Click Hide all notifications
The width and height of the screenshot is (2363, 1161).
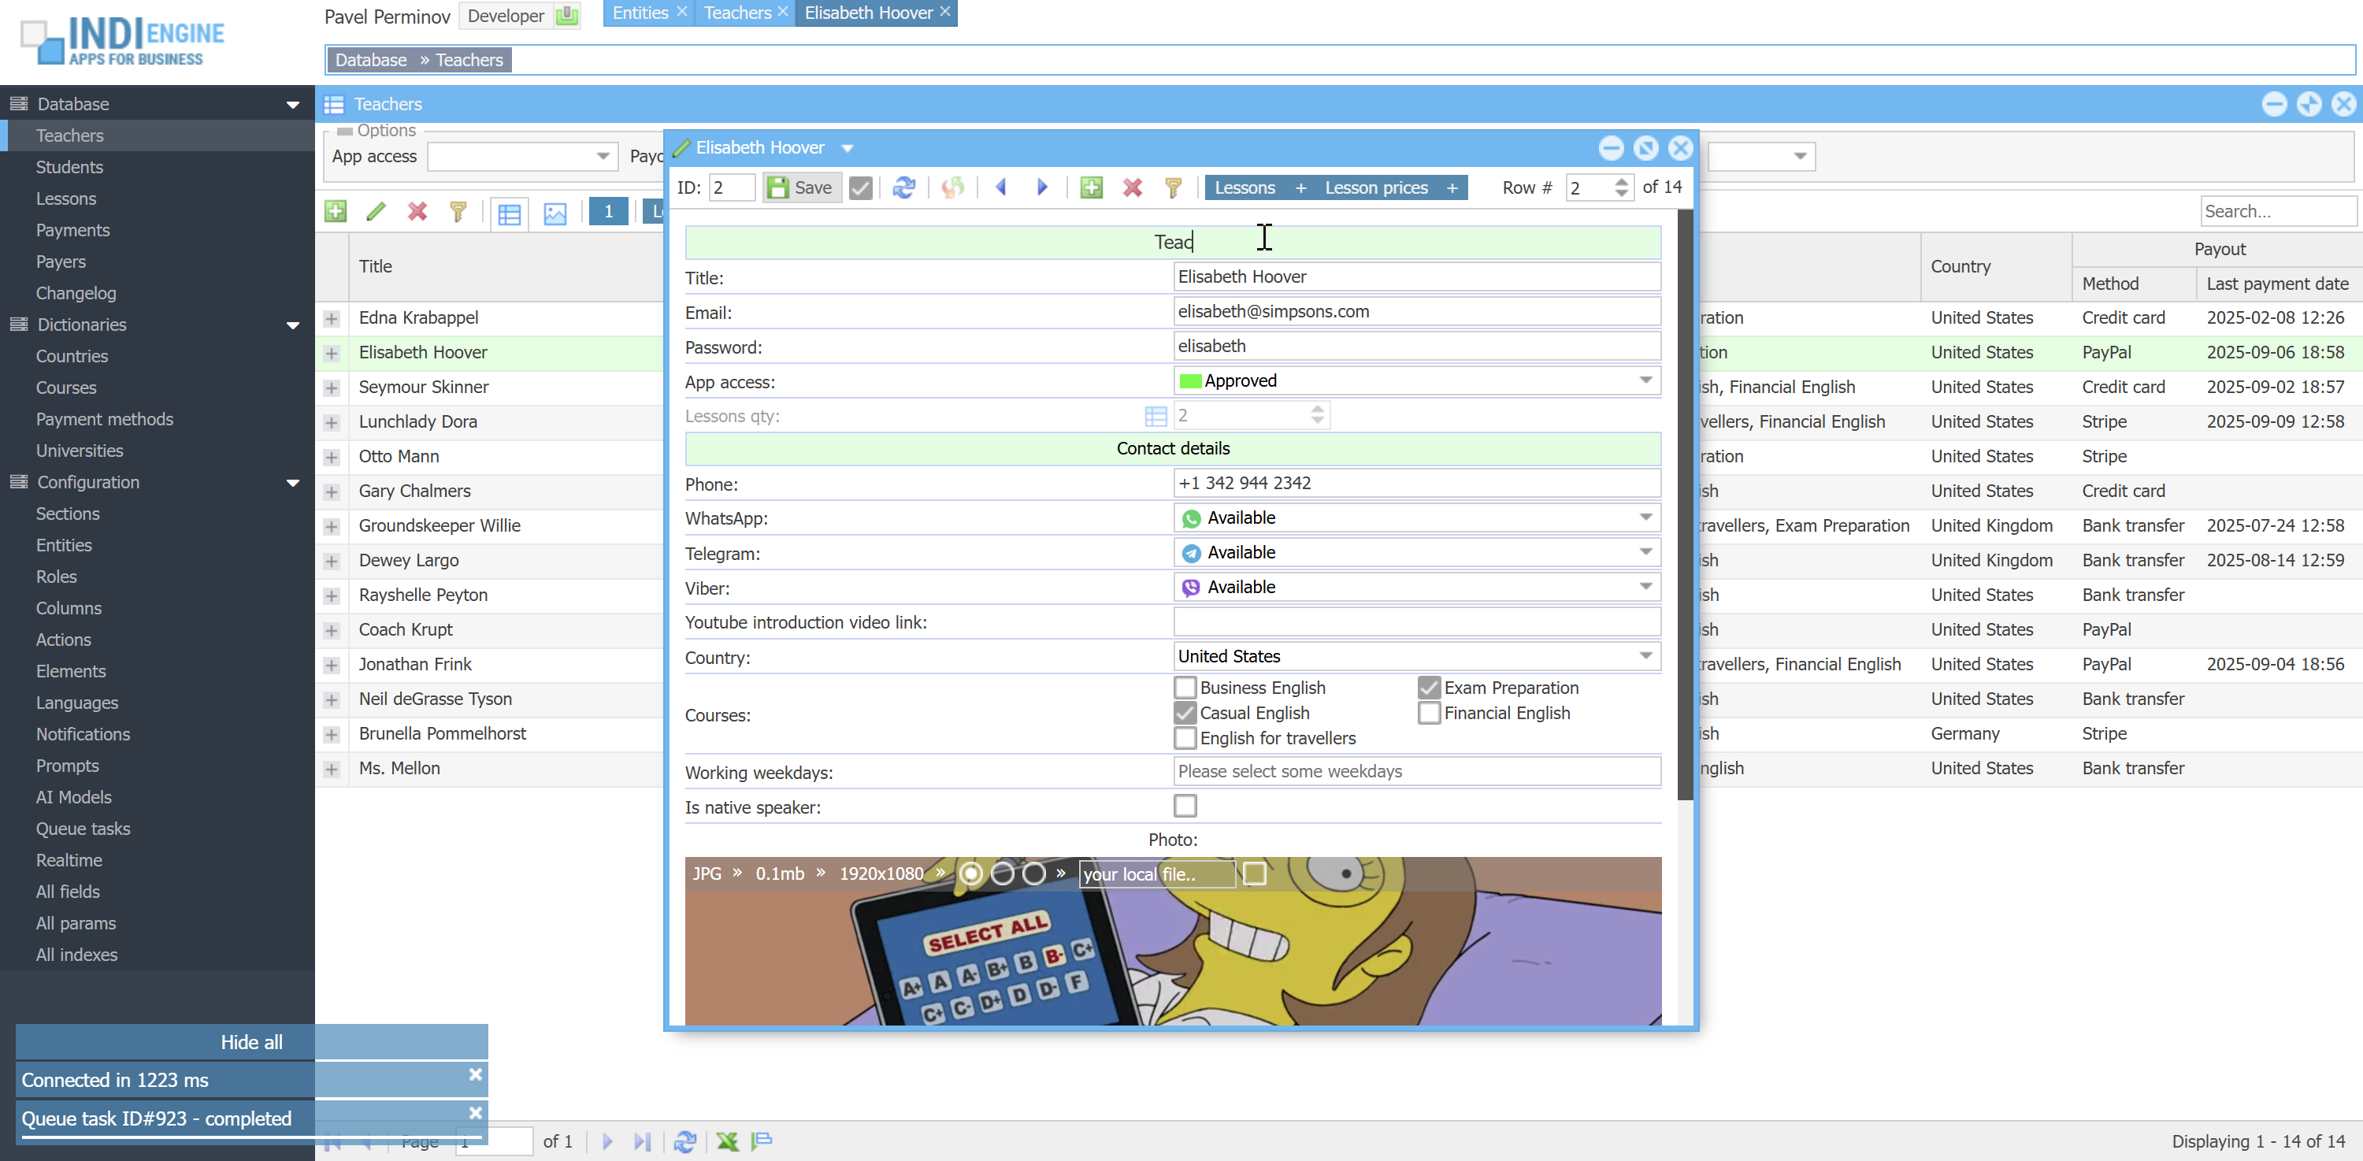(x=250, y=1043)
